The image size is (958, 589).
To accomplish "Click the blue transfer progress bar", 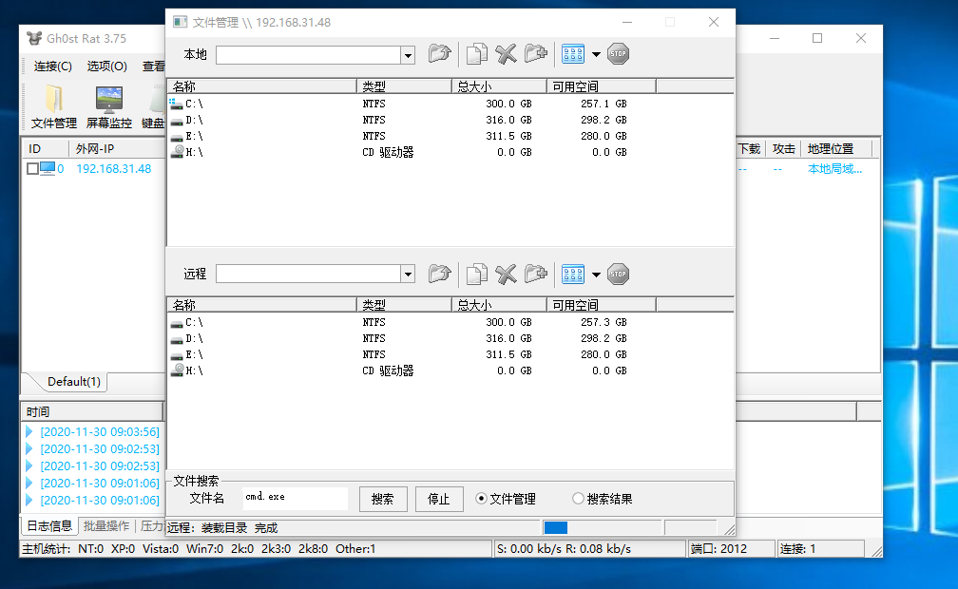I will pos(556,527).
